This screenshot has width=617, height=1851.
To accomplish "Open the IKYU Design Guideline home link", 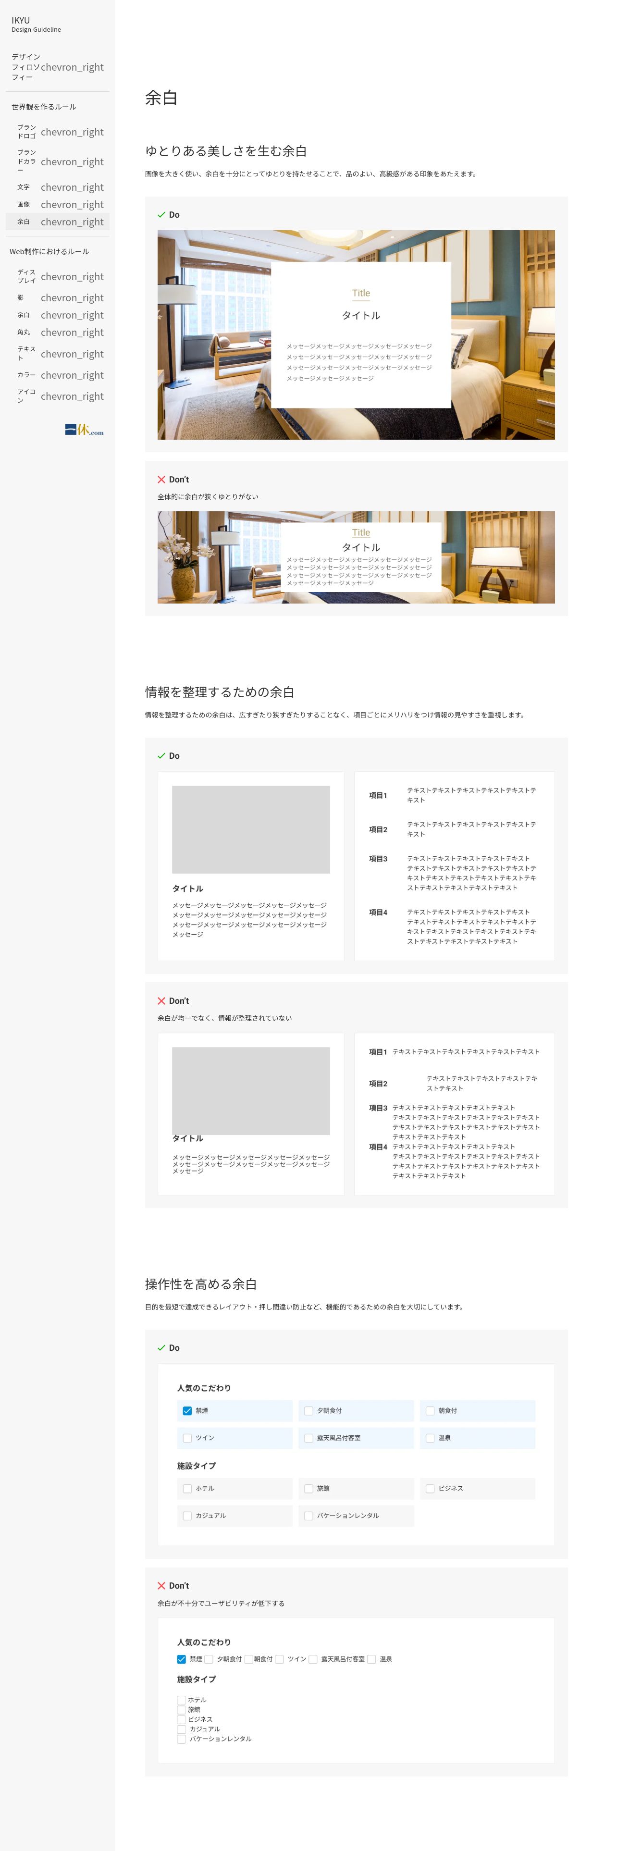I will (x=36, y=25).
